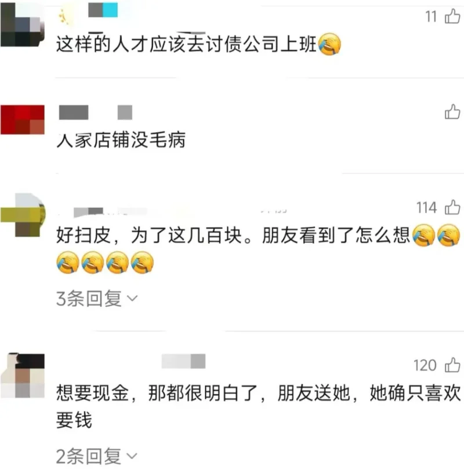This screenshot has height=469, width=464.
Task: Open the yellow-green pixelated avatar
Action: point(23,215)
